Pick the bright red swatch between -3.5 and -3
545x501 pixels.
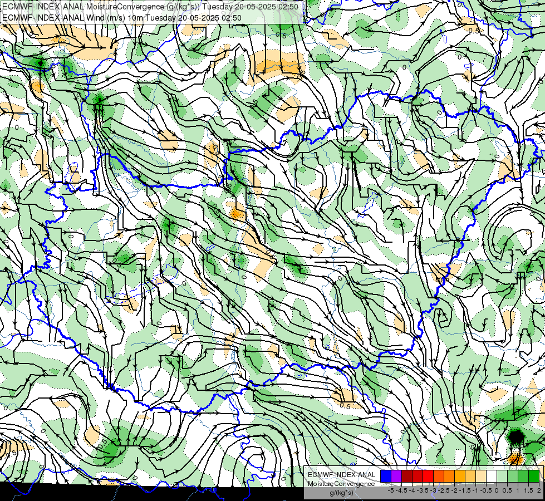tap(428, 476)
